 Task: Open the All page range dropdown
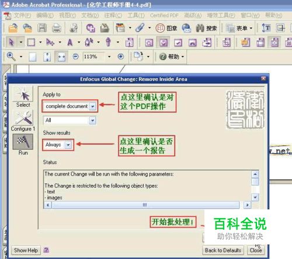(69, 120)
